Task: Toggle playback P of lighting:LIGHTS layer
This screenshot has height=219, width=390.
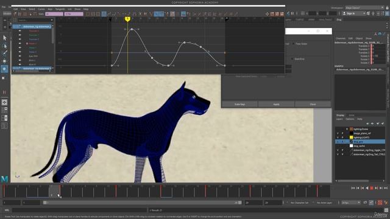Action: click(342, 137)
